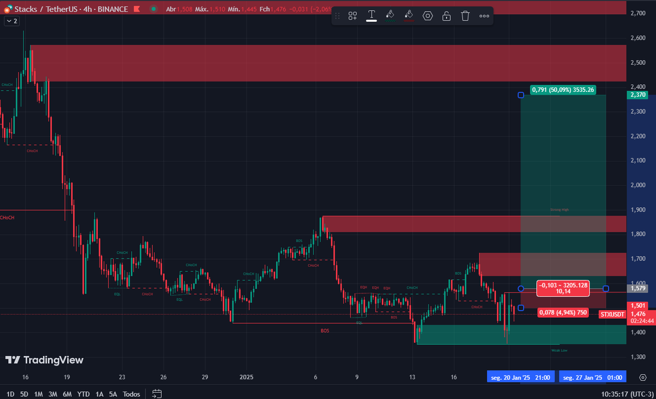The height and width of the screenshot is (399, 656).
Task: Select the 3M date range
Action: 53,394
